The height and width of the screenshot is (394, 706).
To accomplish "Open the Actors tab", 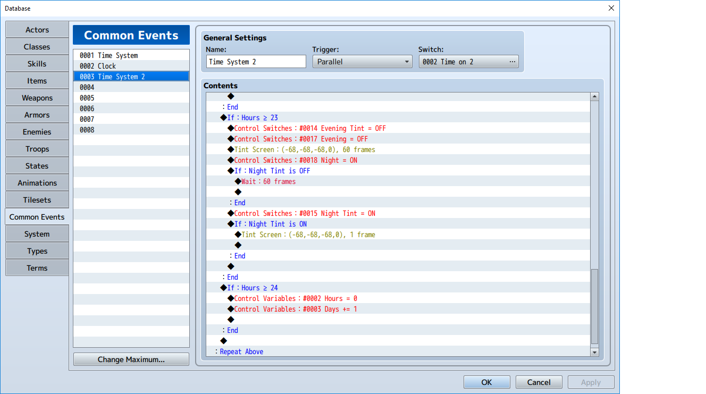I will coord(37,30).
